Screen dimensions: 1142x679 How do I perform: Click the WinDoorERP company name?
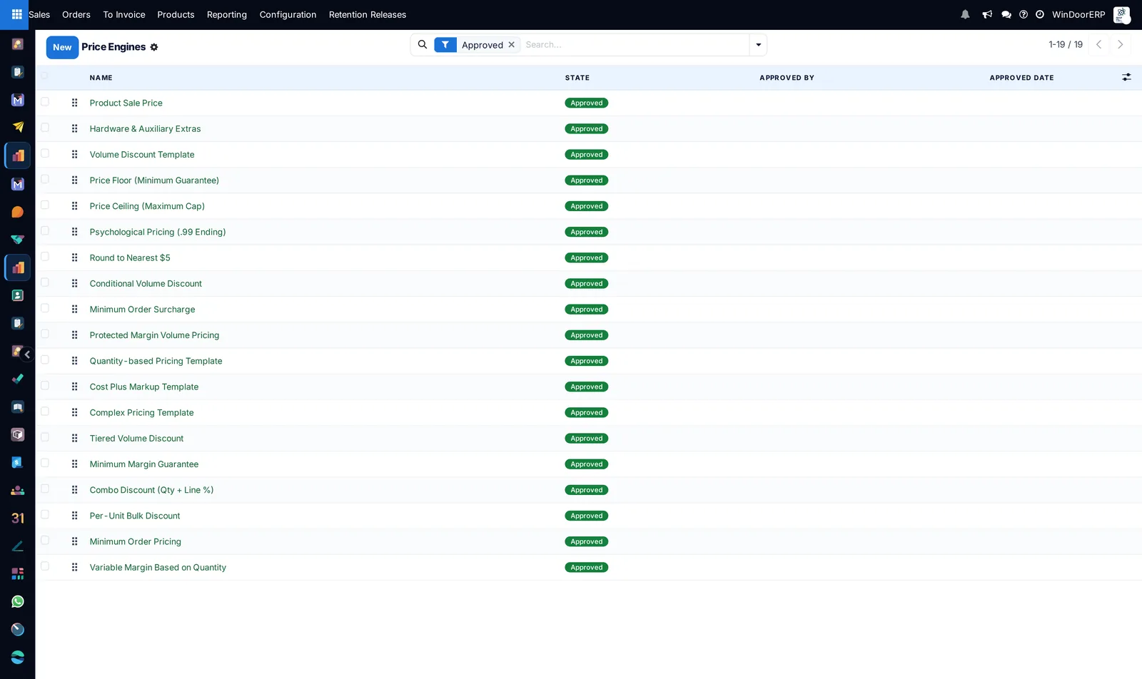[1078, 14]
